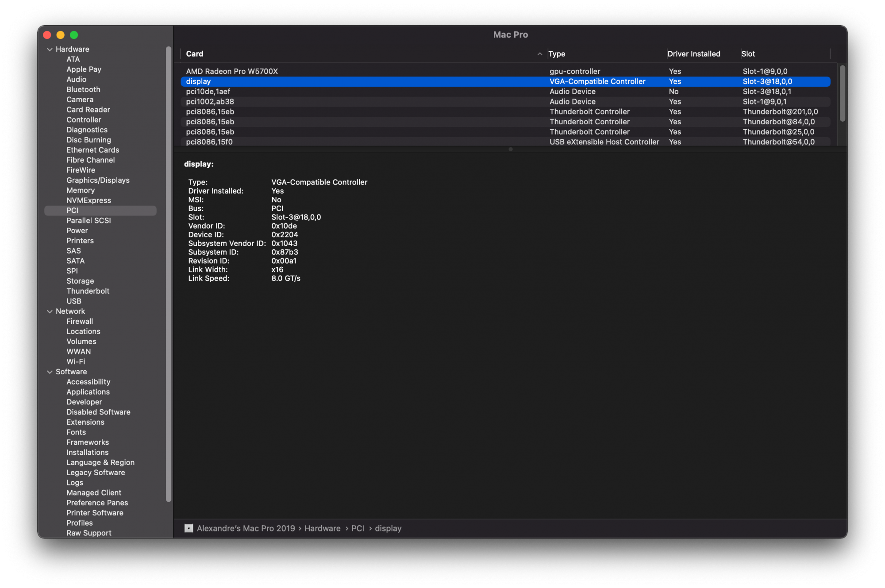Click the divider handle between panes
885x588 pixels.
click(x=510, y=150)
